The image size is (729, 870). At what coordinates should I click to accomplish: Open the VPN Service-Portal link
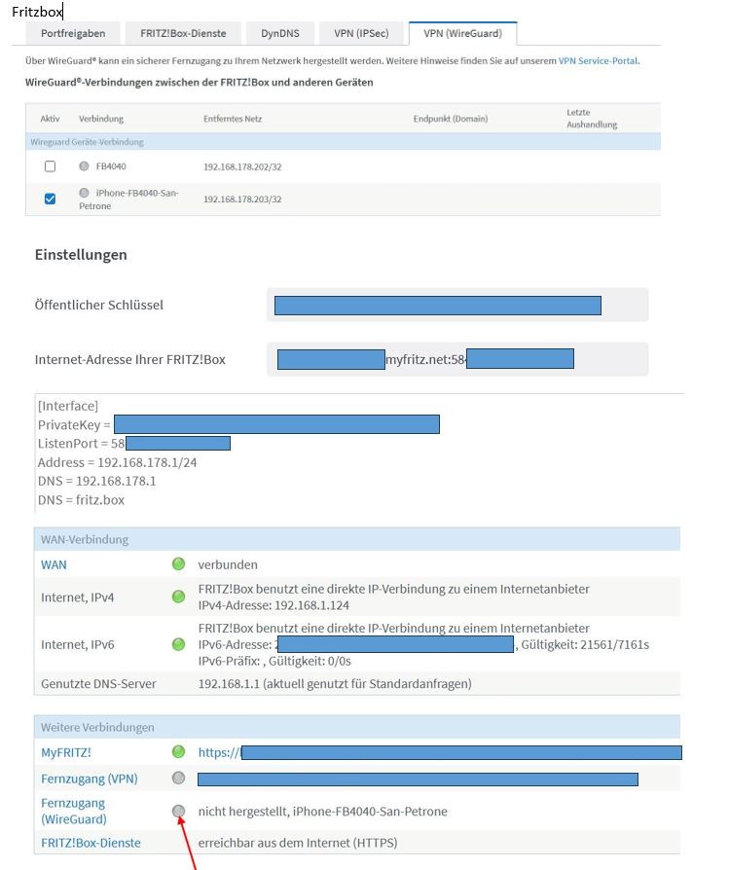click(598, 61)
